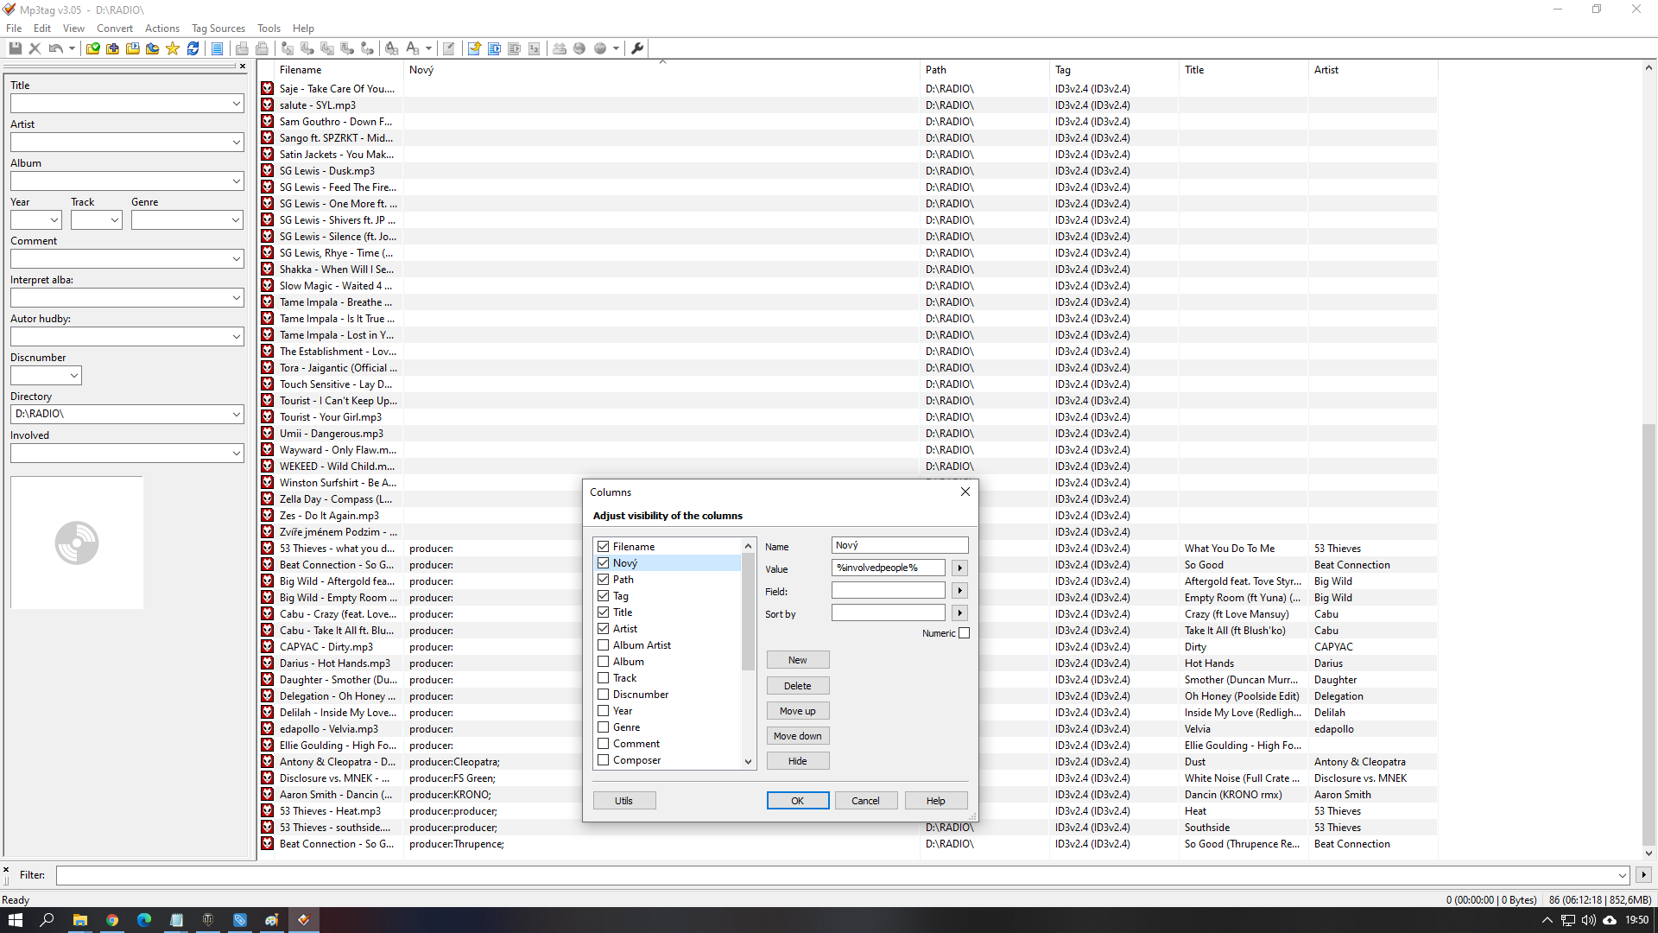Click the Refresh view icon
Viewport: 1658px width, 933px height.
click(193, 48)
